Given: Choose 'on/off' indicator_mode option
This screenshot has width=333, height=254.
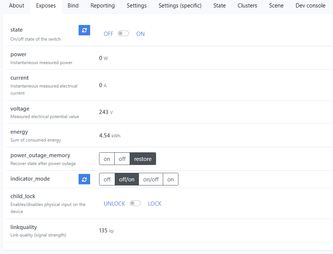Looking at the screenshot, I should pos(151,179).
